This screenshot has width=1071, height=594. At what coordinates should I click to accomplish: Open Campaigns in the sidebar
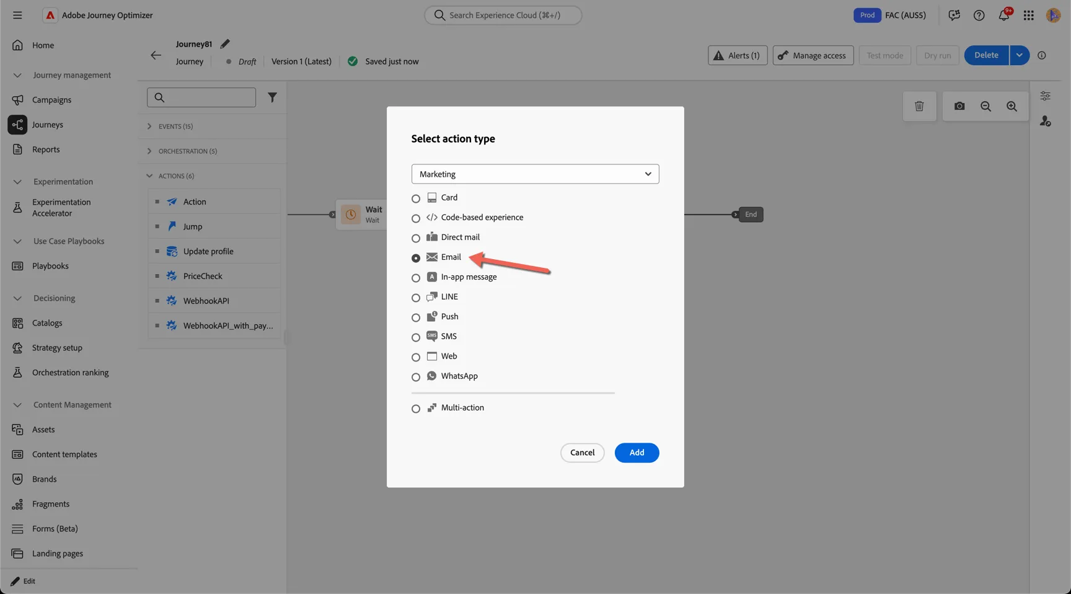tap(51, 100)
